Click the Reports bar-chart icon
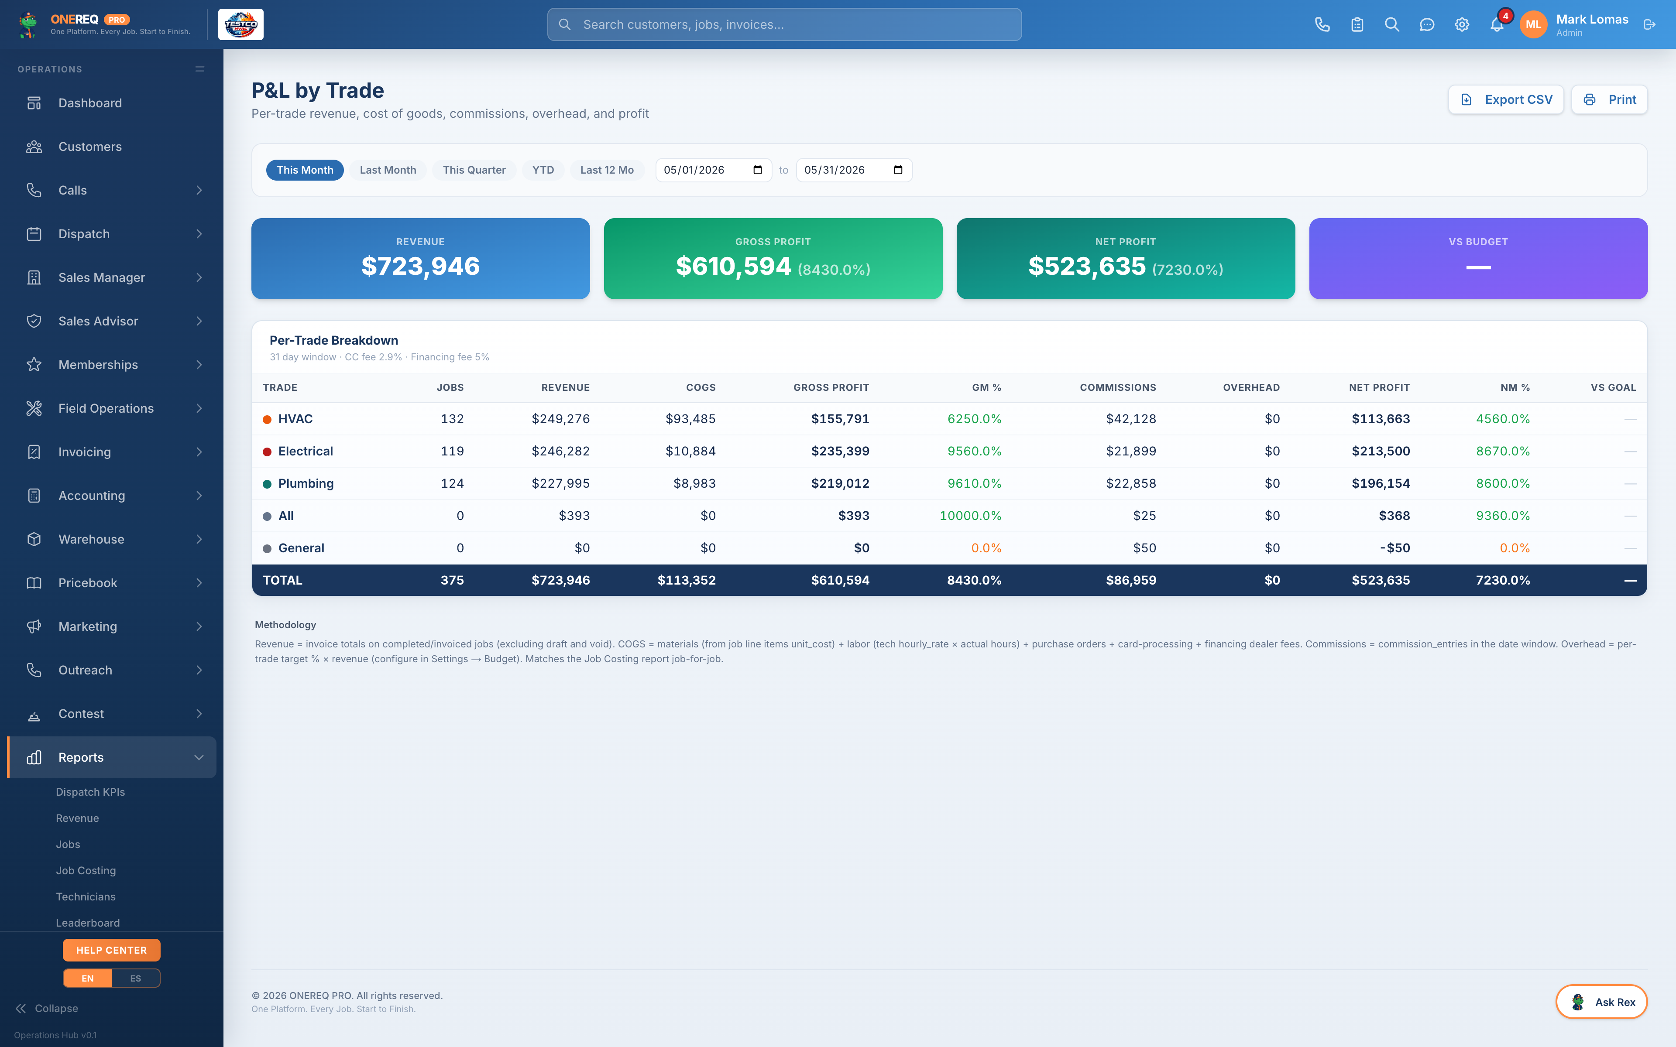This screenshot has width=1676, height=1047. [34, 758]
